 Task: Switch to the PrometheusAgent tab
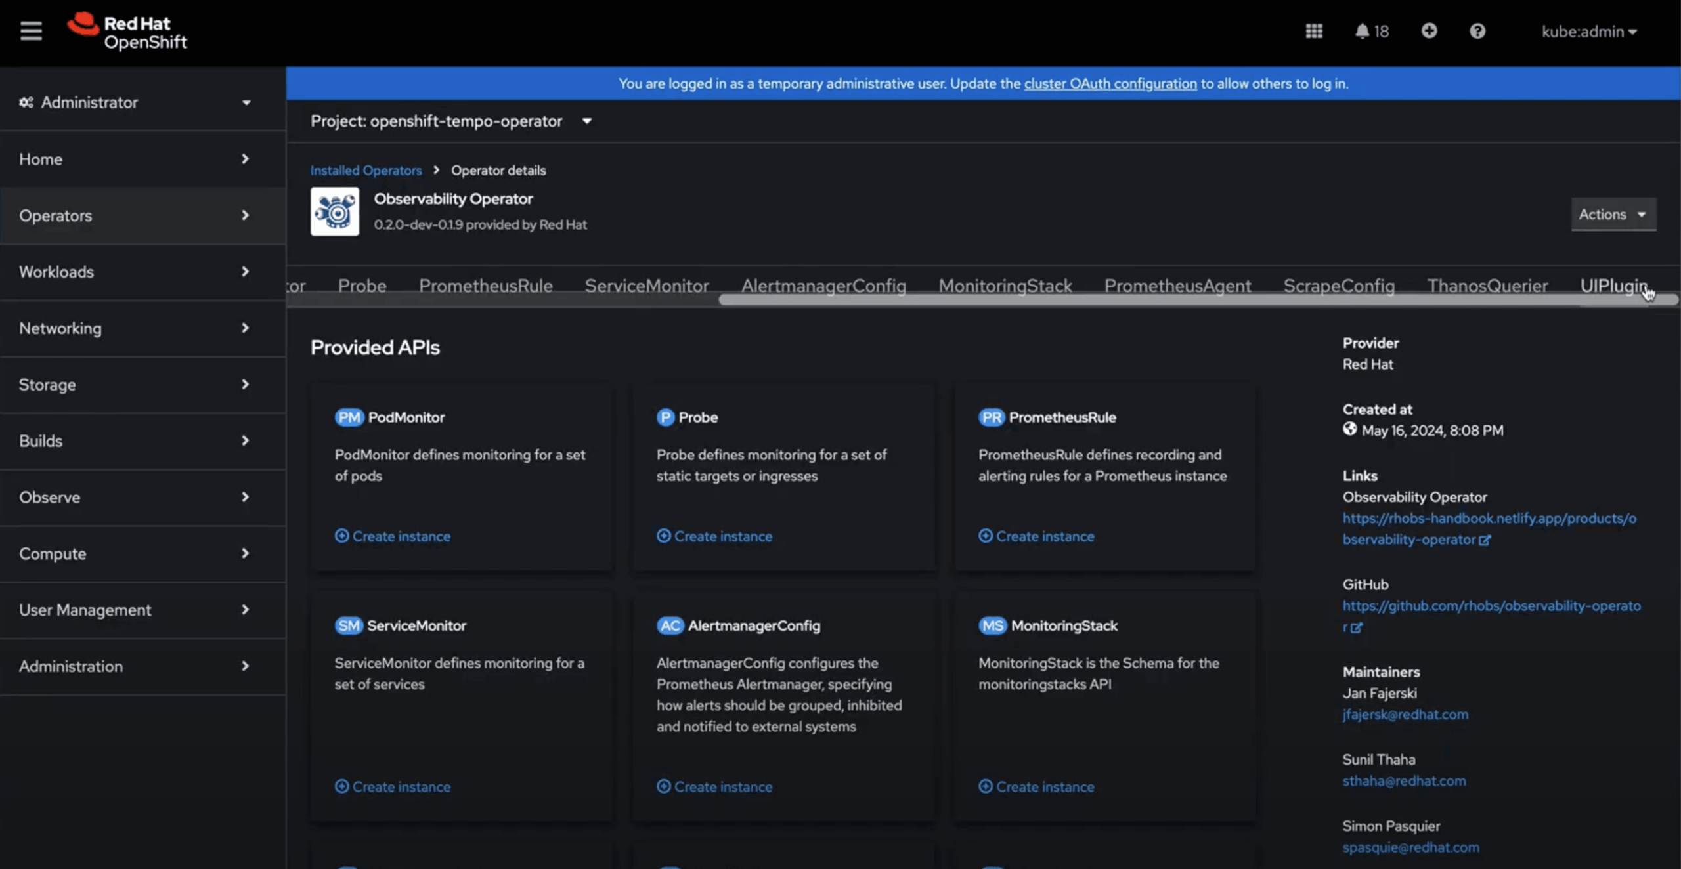1178,286
